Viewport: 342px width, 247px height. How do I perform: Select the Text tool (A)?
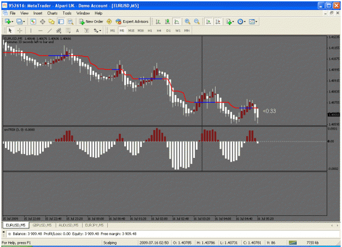pyautogui.click(x=78, y=31)
